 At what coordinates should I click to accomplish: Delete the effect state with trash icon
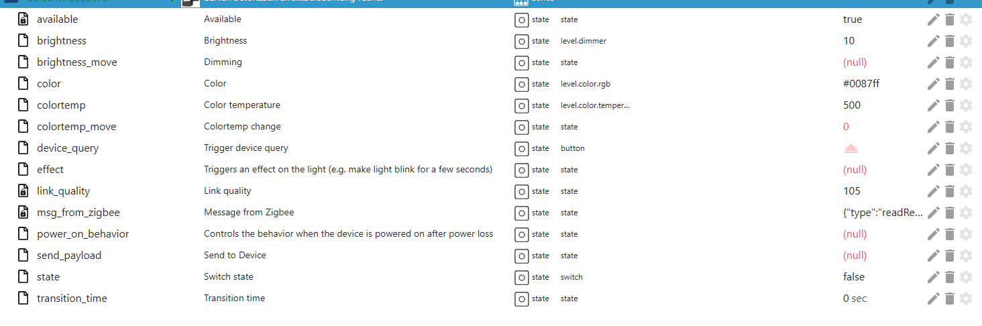pos(949,170)
